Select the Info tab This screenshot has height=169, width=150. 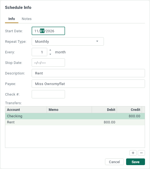tap(12, 19)
